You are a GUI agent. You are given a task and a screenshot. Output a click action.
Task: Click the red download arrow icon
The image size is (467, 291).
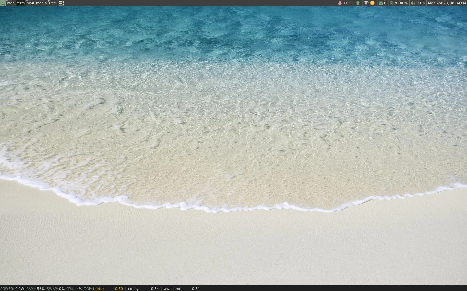click(x=340, y=3)
